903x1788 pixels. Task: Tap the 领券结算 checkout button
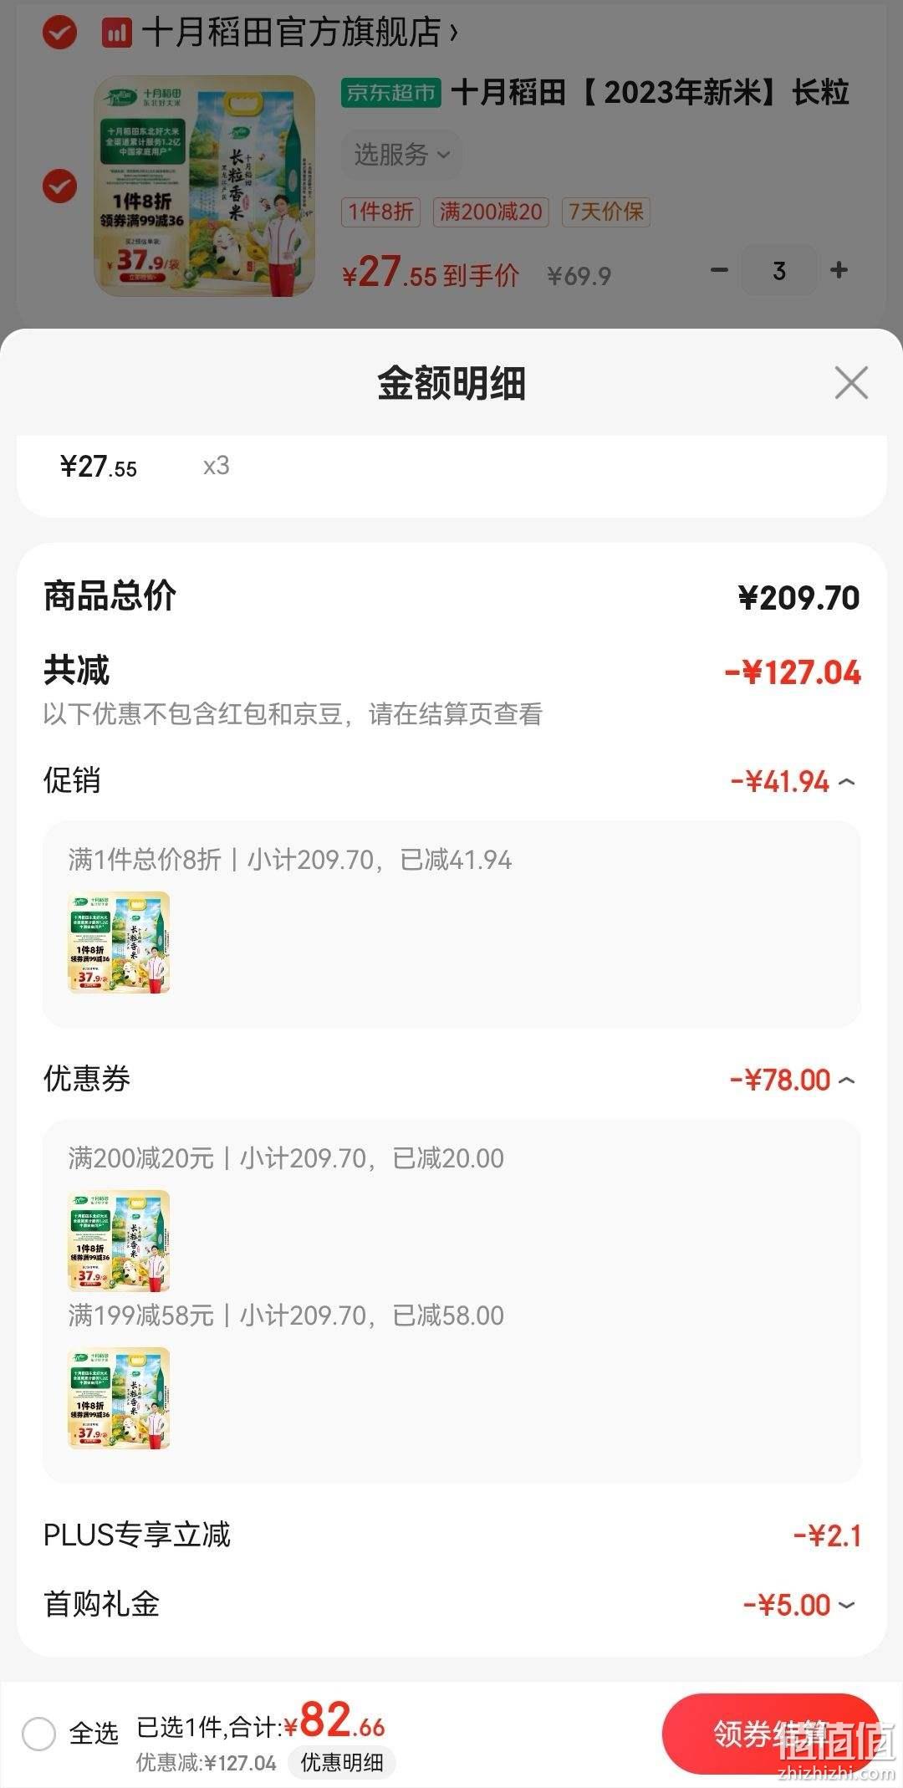pyautogui.click(x=770, y=1734)
